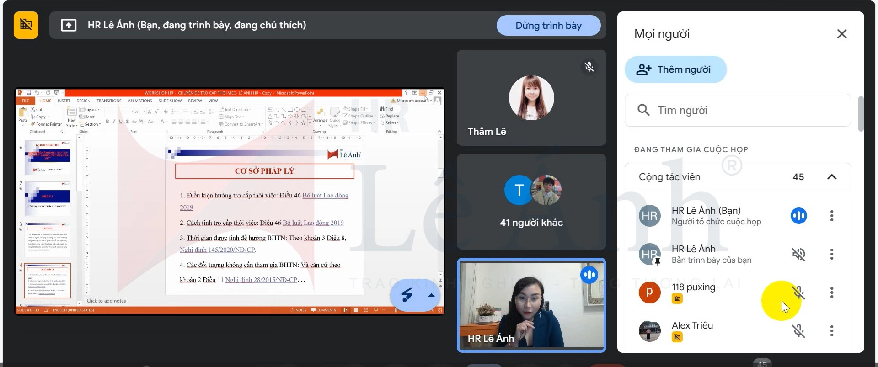Open Layout dropdown in PowerPoint ribbon
The width and height of the screenshot is (878, 367).
[x=91, y=110]
